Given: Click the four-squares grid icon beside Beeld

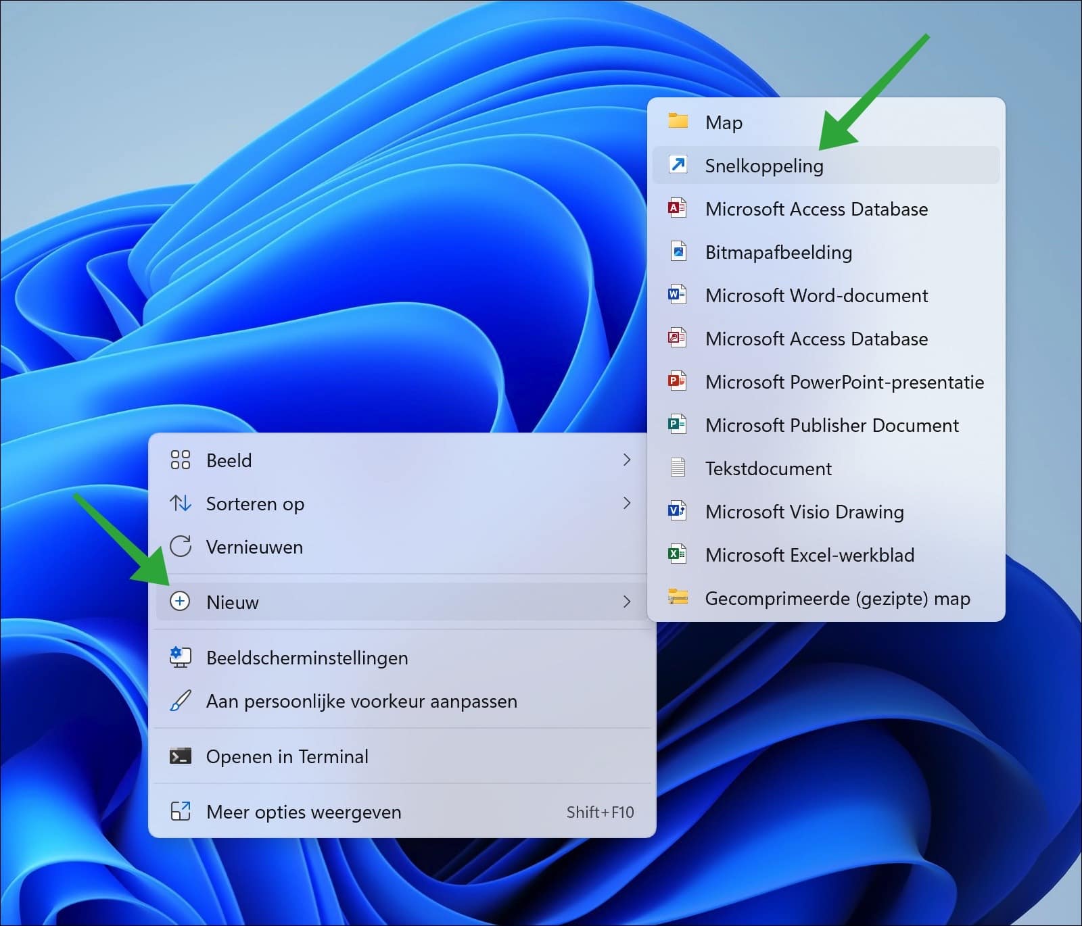Looking at the screenshot, I should (x=180, y=460).
